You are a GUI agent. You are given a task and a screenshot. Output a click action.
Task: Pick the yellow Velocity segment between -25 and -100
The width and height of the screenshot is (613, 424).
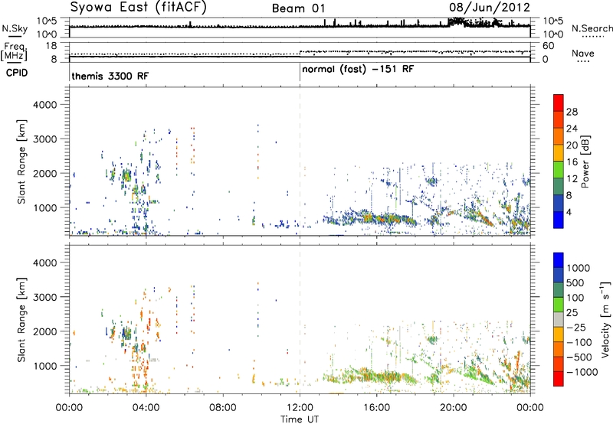point(559,334)
